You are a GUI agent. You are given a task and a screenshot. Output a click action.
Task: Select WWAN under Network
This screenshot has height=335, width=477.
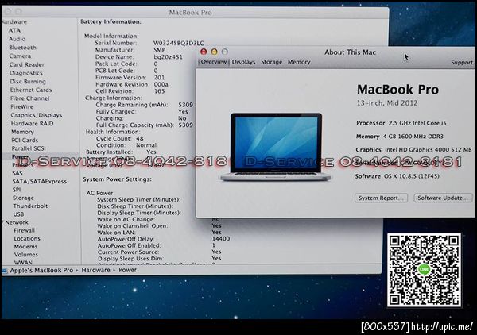pyautogui.click(x=23, y=263)
